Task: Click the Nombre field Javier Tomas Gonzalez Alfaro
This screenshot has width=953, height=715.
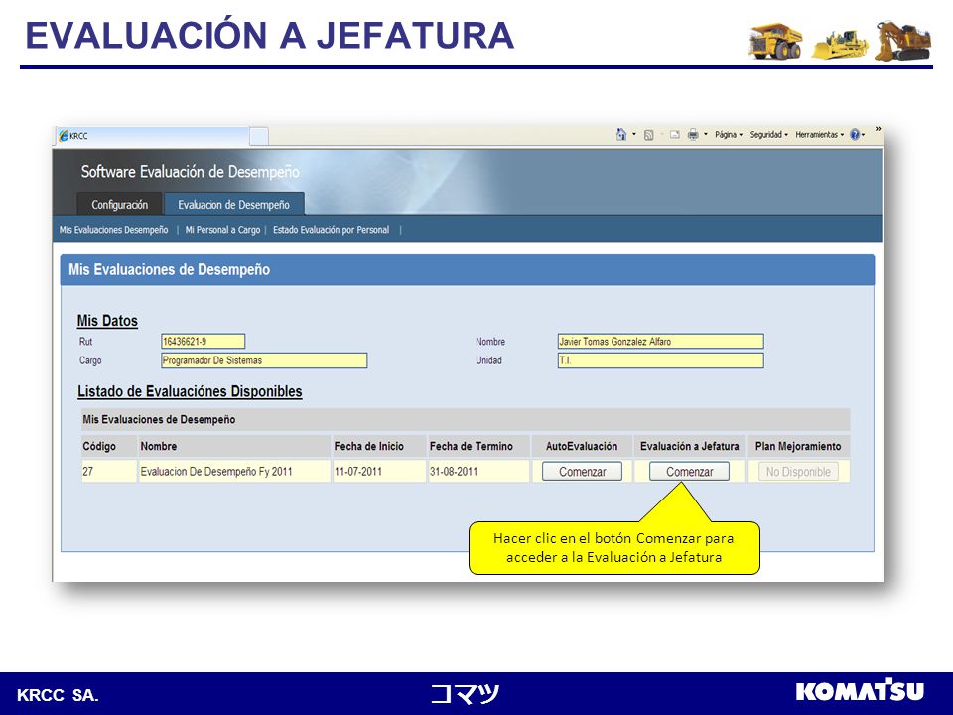Action: pos(661,341)
